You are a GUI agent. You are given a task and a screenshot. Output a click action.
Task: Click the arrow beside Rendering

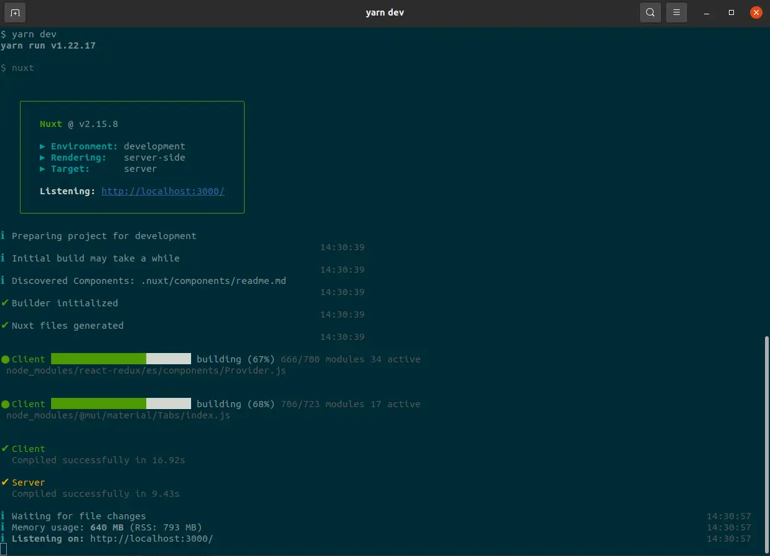tap(42, 158)
